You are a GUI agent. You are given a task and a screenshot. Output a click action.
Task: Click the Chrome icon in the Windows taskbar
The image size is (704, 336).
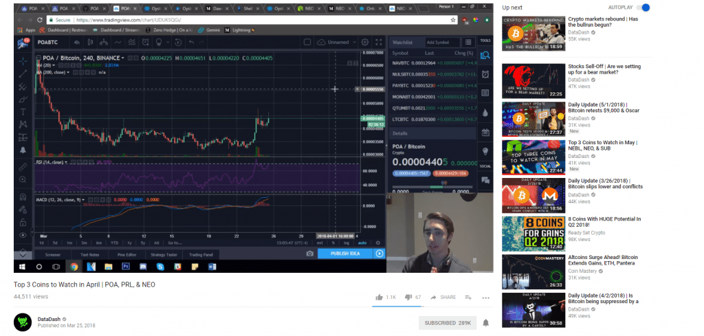point(74,267)
